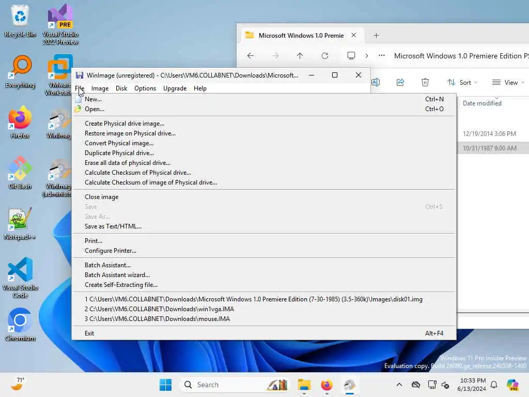Open Firefox from the taskbar

[326, 385]
